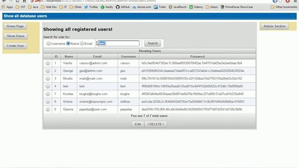Select the Username search radio button
Viewport: 299px width, 168px height.
tap(49, 43)
